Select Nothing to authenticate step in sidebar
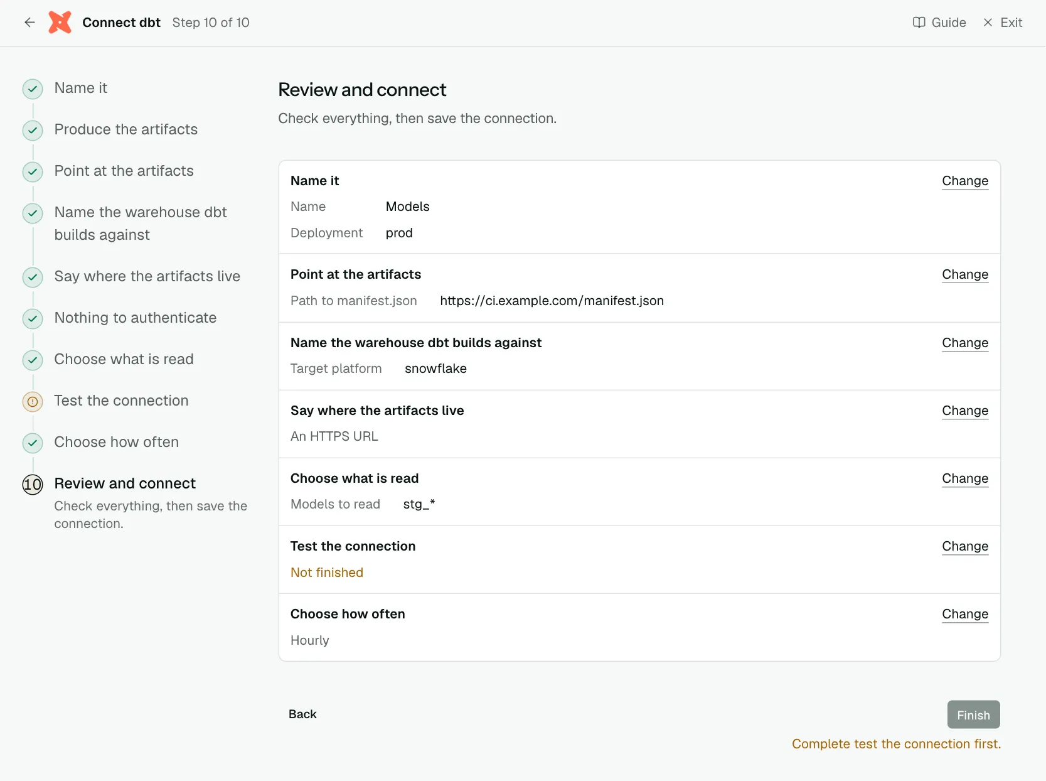 point(135,318)
